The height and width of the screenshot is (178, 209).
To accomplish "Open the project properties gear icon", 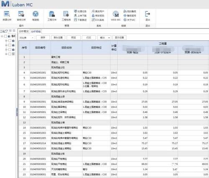I will pos(66,16).
